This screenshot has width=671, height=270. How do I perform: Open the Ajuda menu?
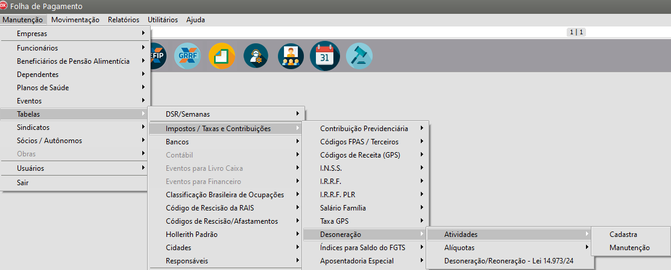click(x=195, y=19)
